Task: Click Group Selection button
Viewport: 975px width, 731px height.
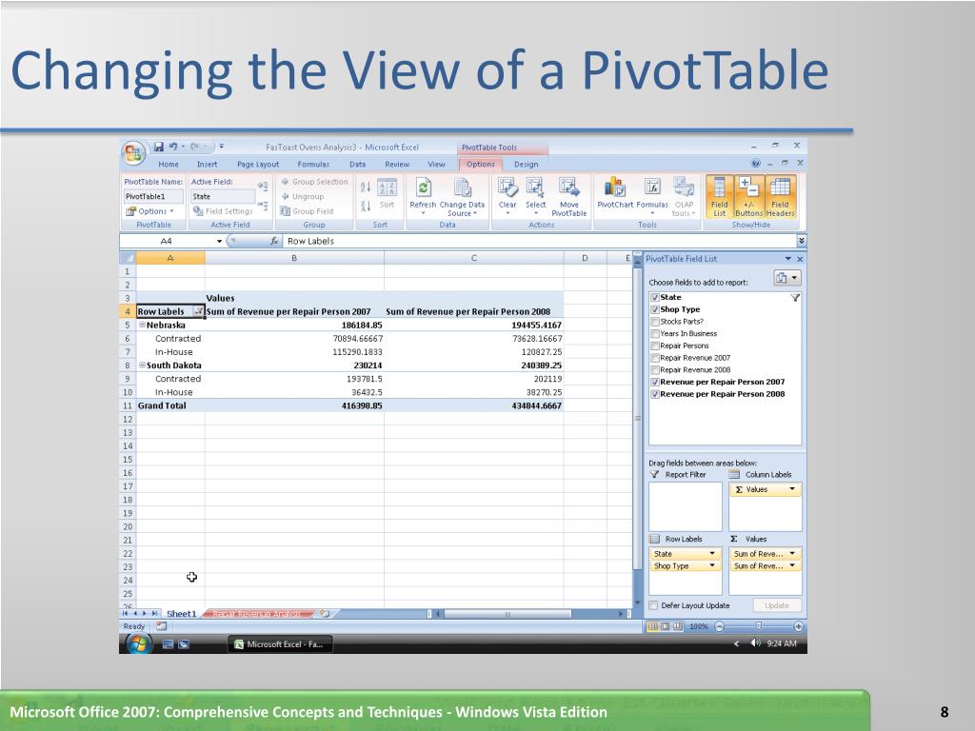Action: point(314,182)
